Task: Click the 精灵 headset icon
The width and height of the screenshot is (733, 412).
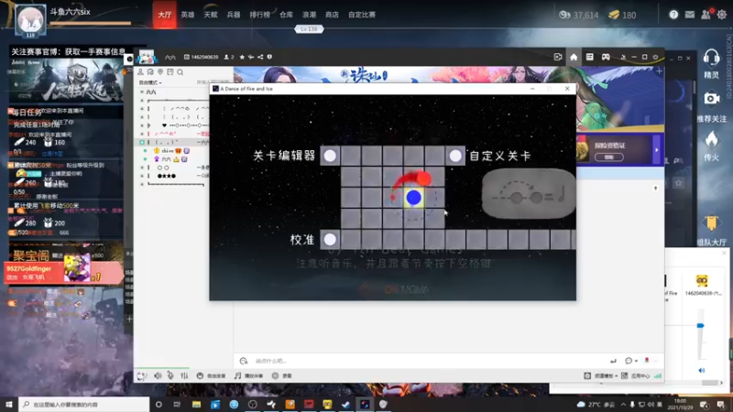Action: (711, 58)
